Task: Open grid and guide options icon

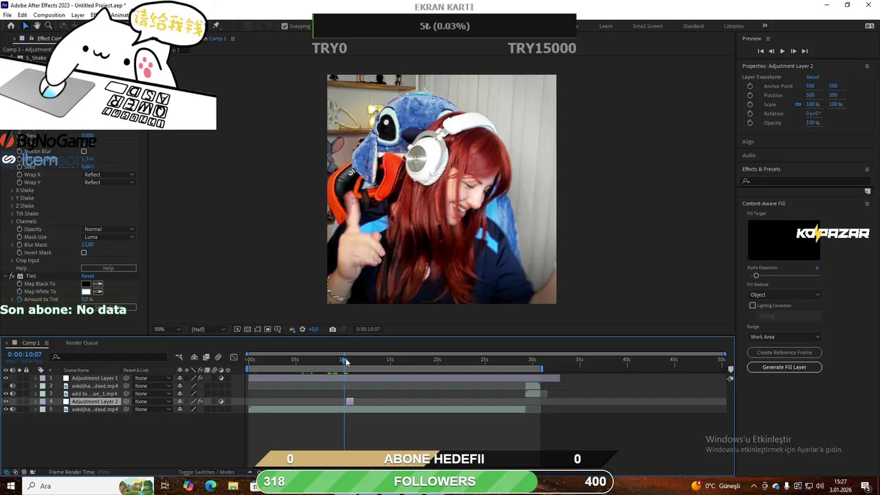Action: tap(278, 329)
